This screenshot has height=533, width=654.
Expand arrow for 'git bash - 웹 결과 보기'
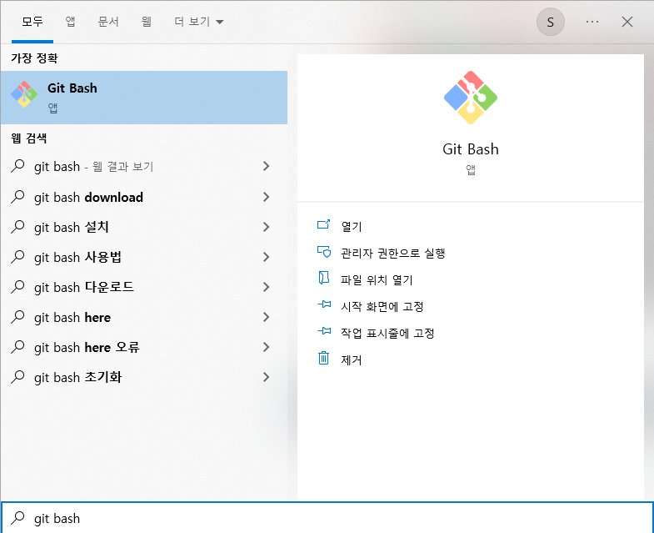pyautogui.click(x=266, y=166)
